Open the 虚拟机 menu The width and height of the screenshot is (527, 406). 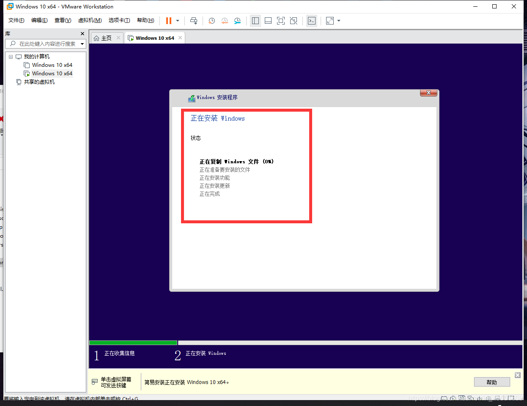click(x=90, y=20)
